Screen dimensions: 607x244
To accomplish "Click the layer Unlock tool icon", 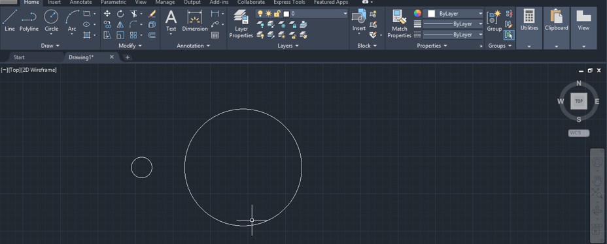I will click(292, 35).
